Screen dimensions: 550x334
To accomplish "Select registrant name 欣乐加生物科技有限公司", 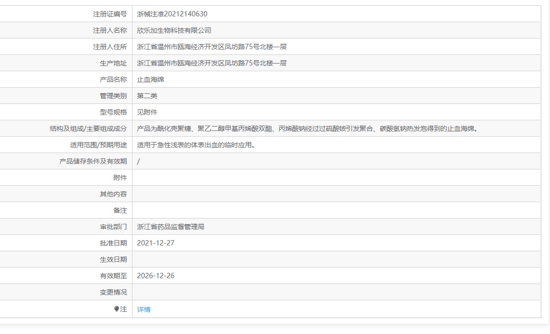I will coord(174,30).
